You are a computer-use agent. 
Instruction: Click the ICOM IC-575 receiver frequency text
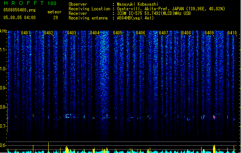(x=154, y=13)
